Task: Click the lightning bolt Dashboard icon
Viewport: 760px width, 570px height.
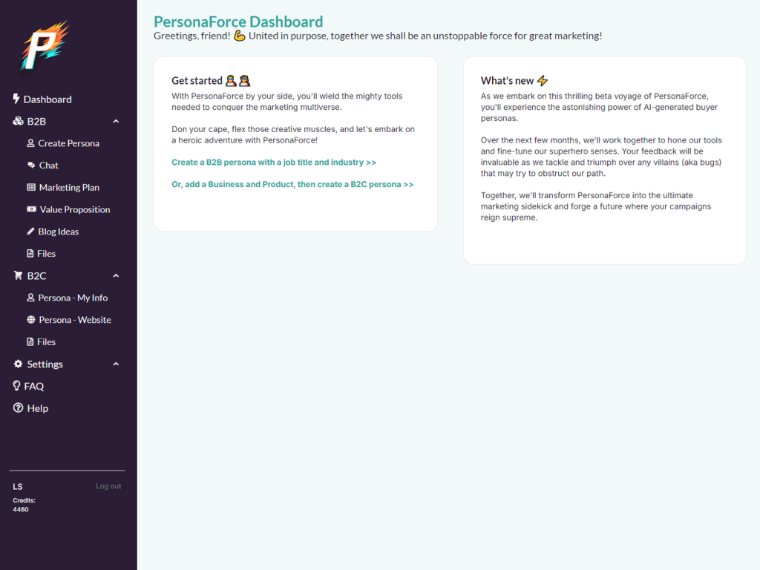Action: point(16,99)
